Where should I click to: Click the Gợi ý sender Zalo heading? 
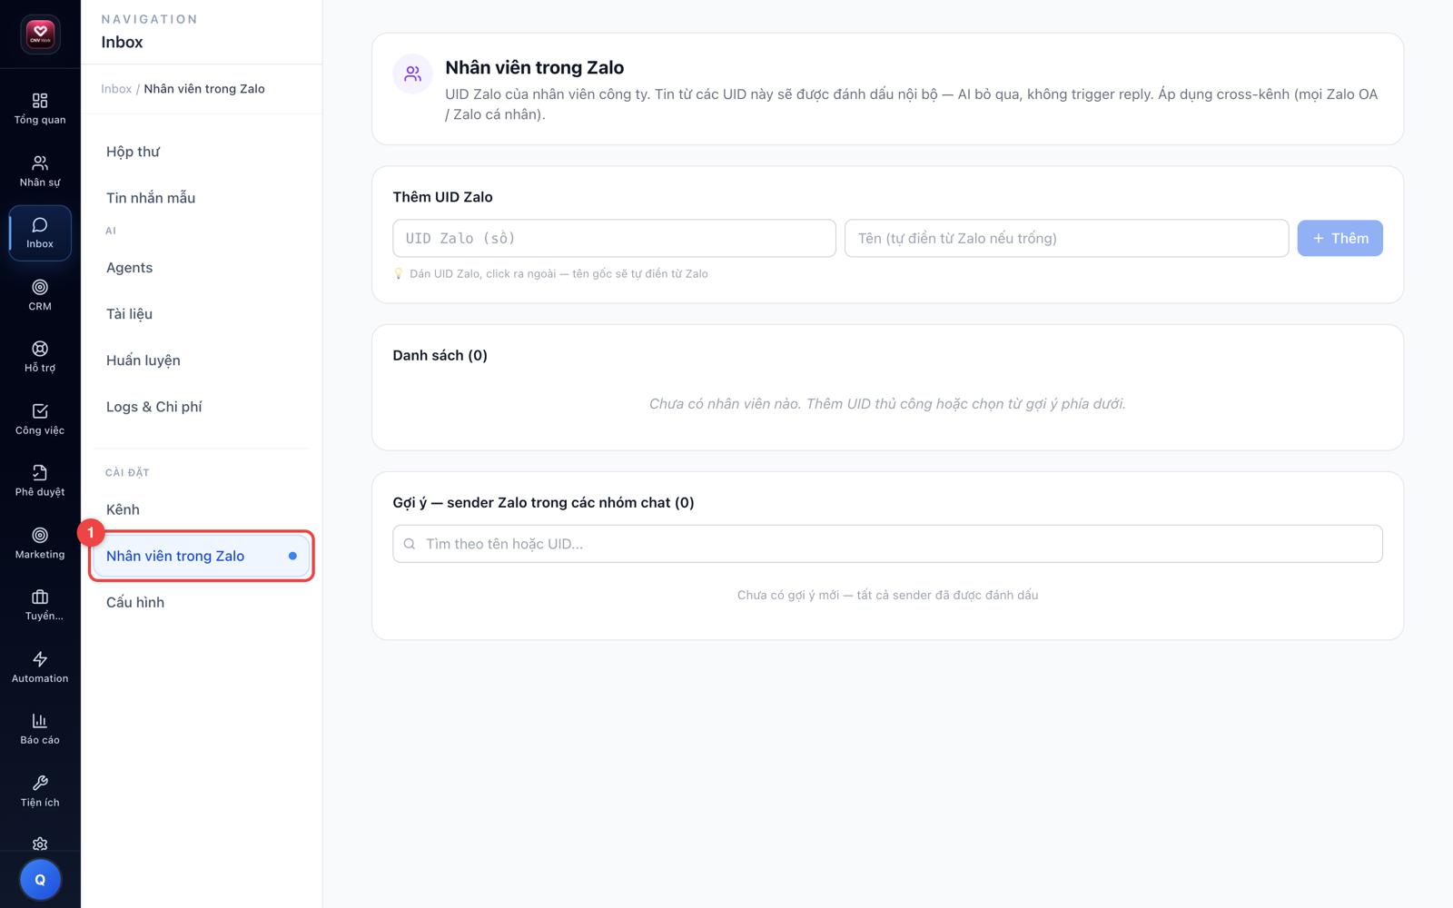[543, 502]
